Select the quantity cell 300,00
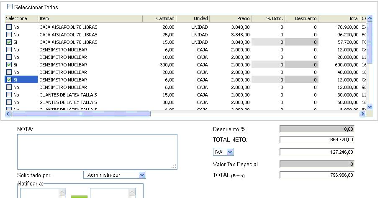The image size is (380, 198). click(167, 65)
